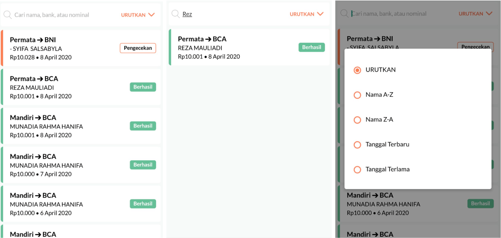The image size is (501, 238).
Task: Click "MUNADIA RAHMA HANIFA" on the 6 April transfer in the full list
Action: point(46,204)
